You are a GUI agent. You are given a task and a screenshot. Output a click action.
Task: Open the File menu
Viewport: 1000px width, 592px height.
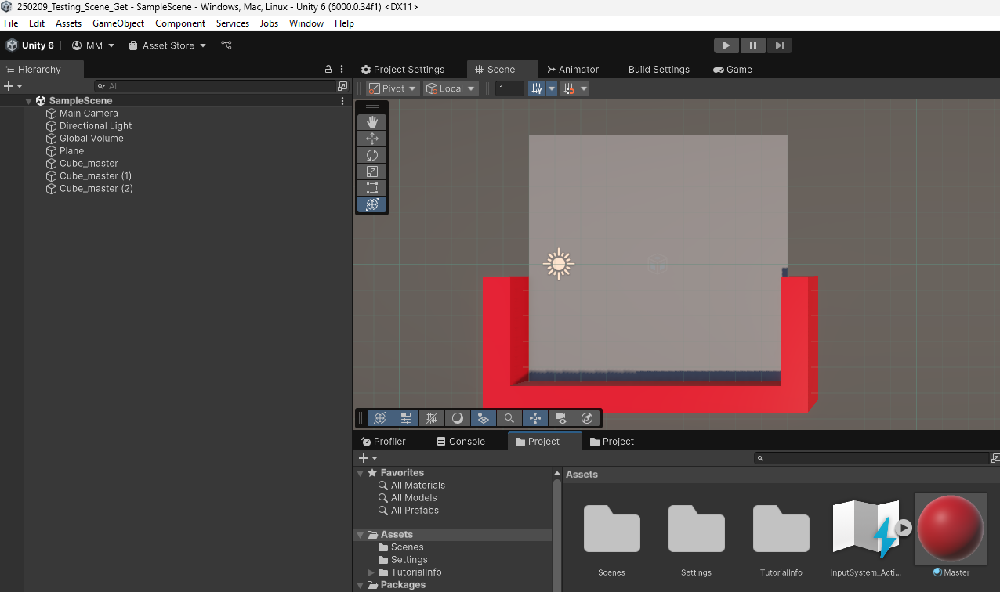[11, 23]
